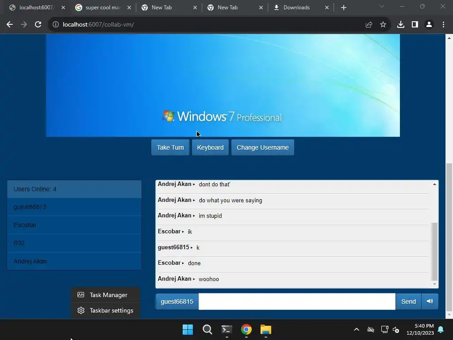This screenshot has height=340, width=453.
Task: Click the chat scroll up arrow
Action: coord(434,184)
